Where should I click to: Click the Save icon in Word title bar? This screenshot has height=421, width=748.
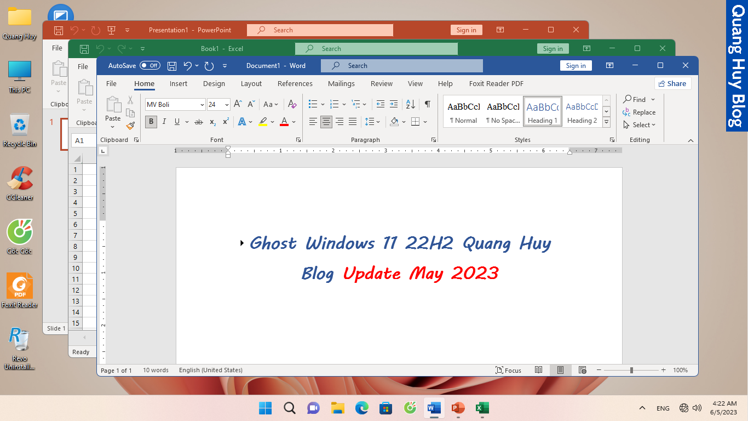[172, 66]
